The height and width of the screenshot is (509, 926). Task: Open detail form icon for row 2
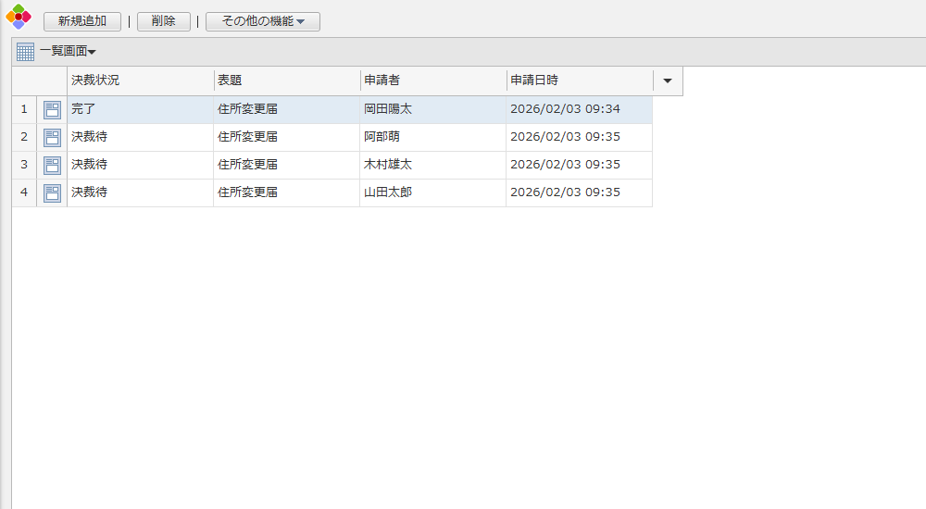(52, 138)
